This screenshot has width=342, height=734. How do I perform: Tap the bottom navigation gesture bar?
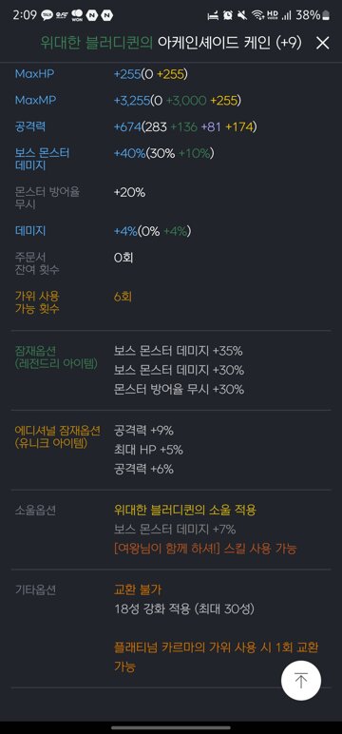coord(171,727)
